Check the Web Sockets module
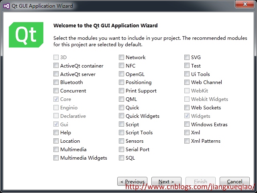Screen dimensions: 257x193 click(187, 107)
